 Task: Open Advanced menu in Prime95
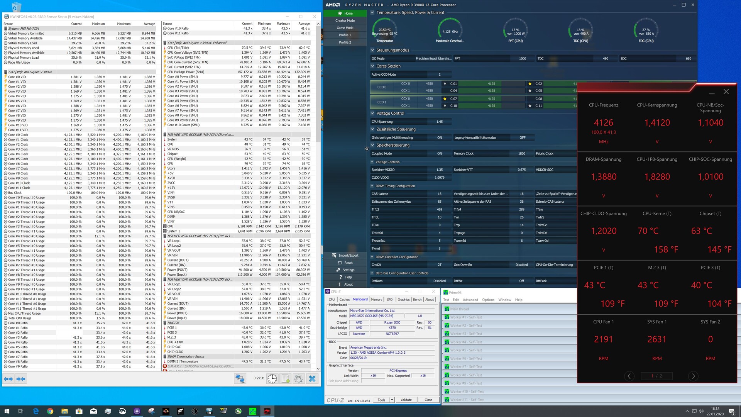click(x=470, y=300)
